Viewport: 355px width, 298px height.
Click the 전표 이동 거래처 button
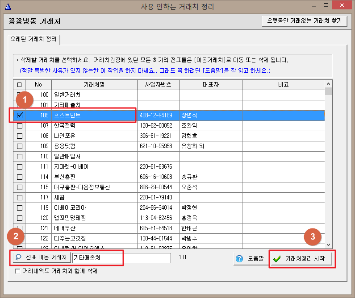tap(42, 257)
